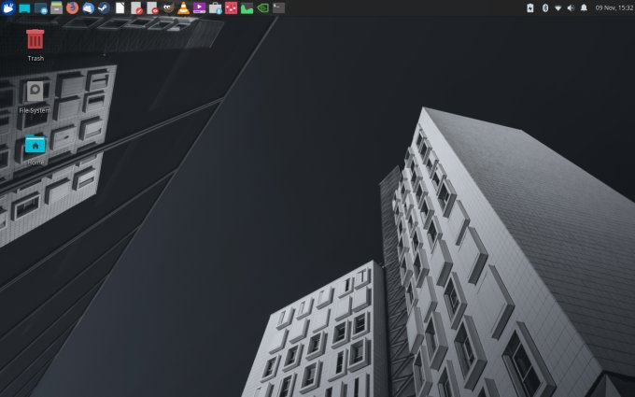
Task: Click the Bluetooth tray icon
Action: click(545, 7)
